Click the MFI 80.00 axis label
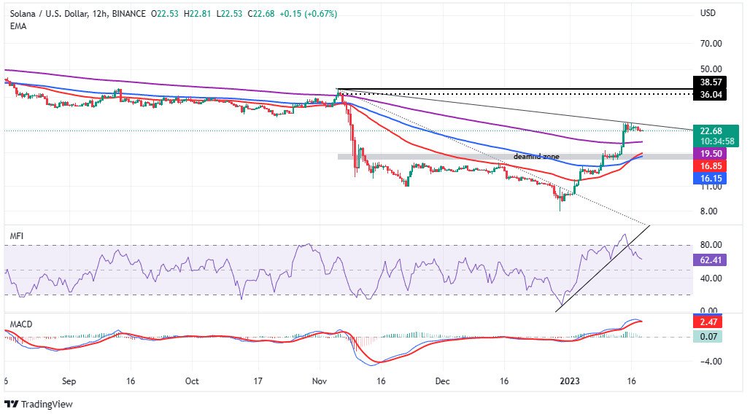The width and height of the screenshot is (750, 417). (x=711, y=245)
